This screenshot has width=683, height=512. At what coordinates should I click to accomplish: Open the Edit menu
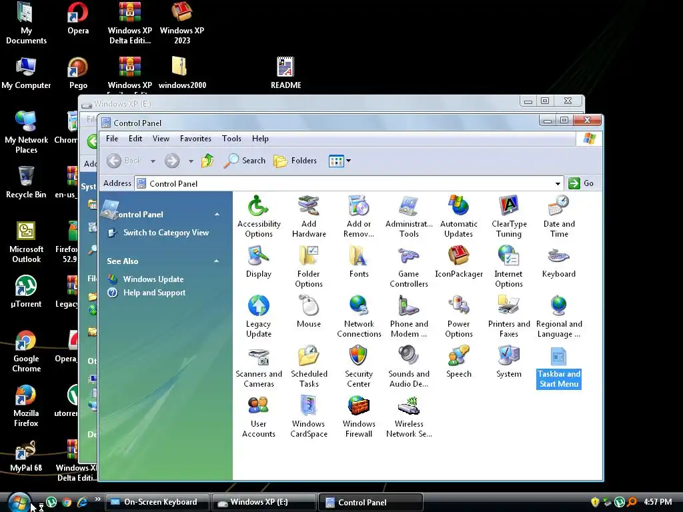[135, 139]
